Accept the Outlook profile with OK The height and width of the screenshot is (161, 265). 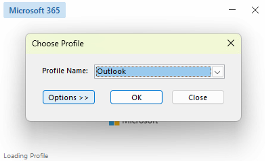(136, 97)
